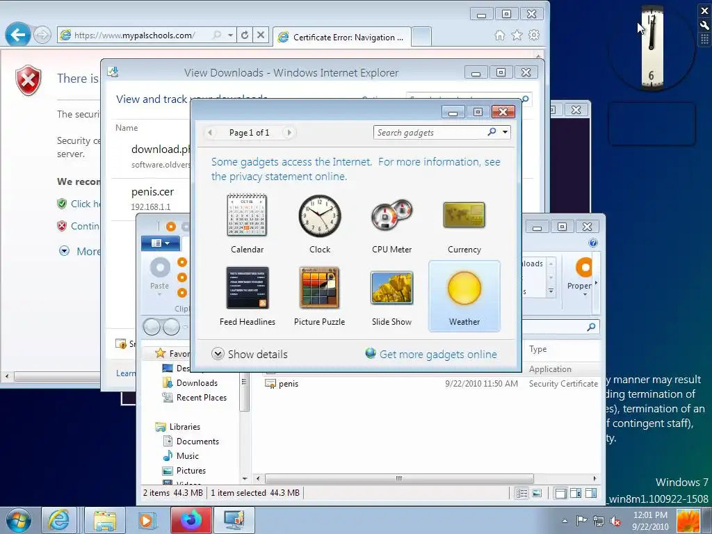Click Explorer help question mark icon
The width and height of the screenshot is (712, 534).
(593, 243)
